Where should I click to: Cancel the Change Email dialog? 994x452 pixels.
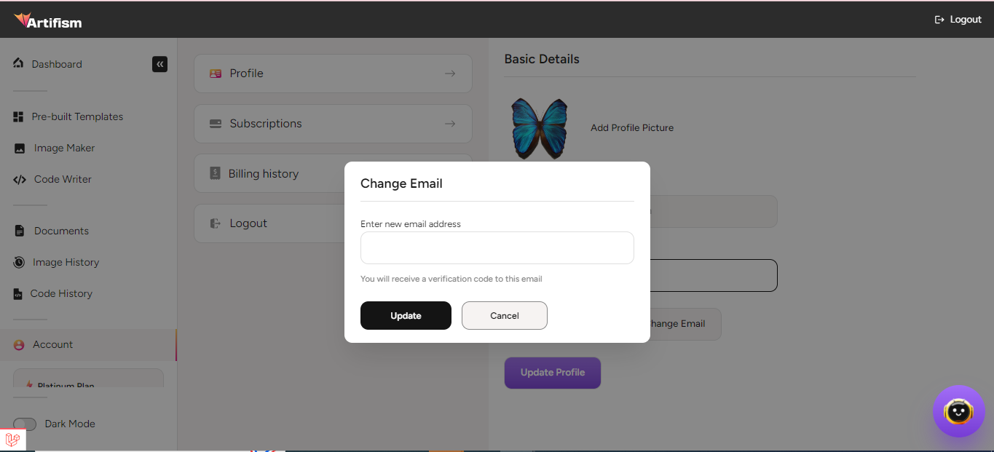pyautogui.click(x=504, y=315)
